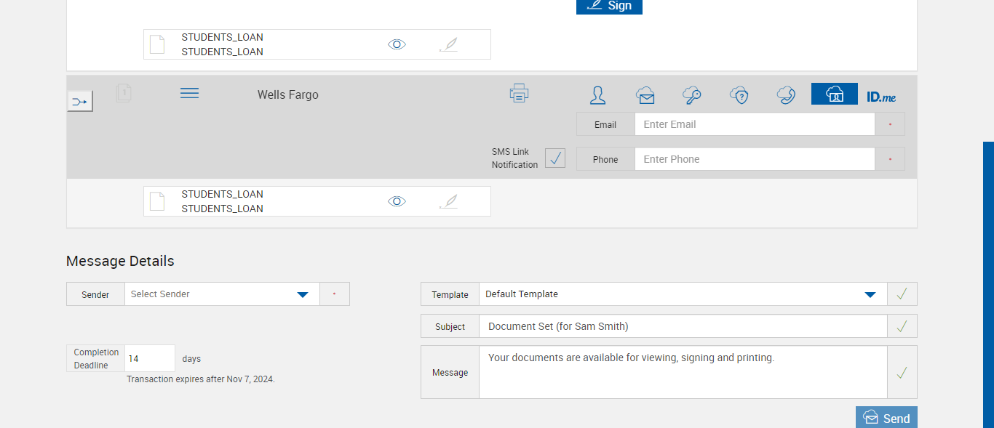Click the blue vertical scrollbar on the right
The height and width of the screenshot is (428, 994).
[x=988, y=283]
